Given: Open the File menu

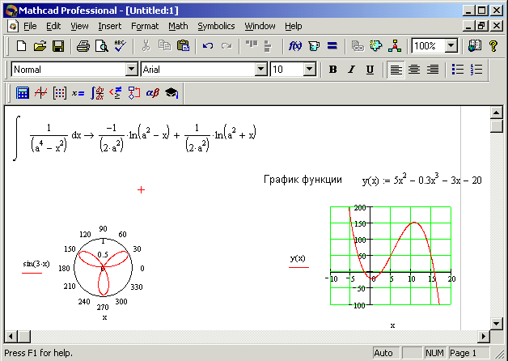Looking at the screenshot, I should coord(30,26).
